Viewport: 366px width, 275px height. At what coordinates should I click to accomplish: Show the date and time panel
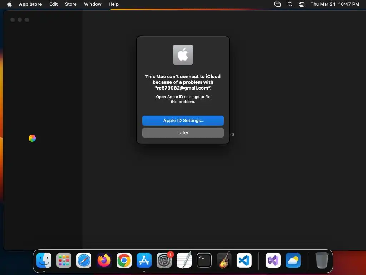point(335,4)
